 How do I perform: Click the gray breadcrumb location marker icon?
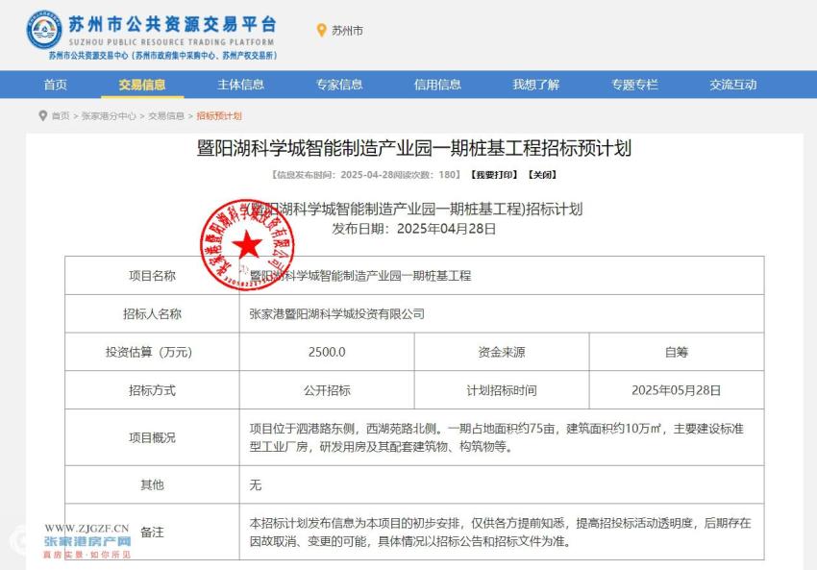[42, 115]
